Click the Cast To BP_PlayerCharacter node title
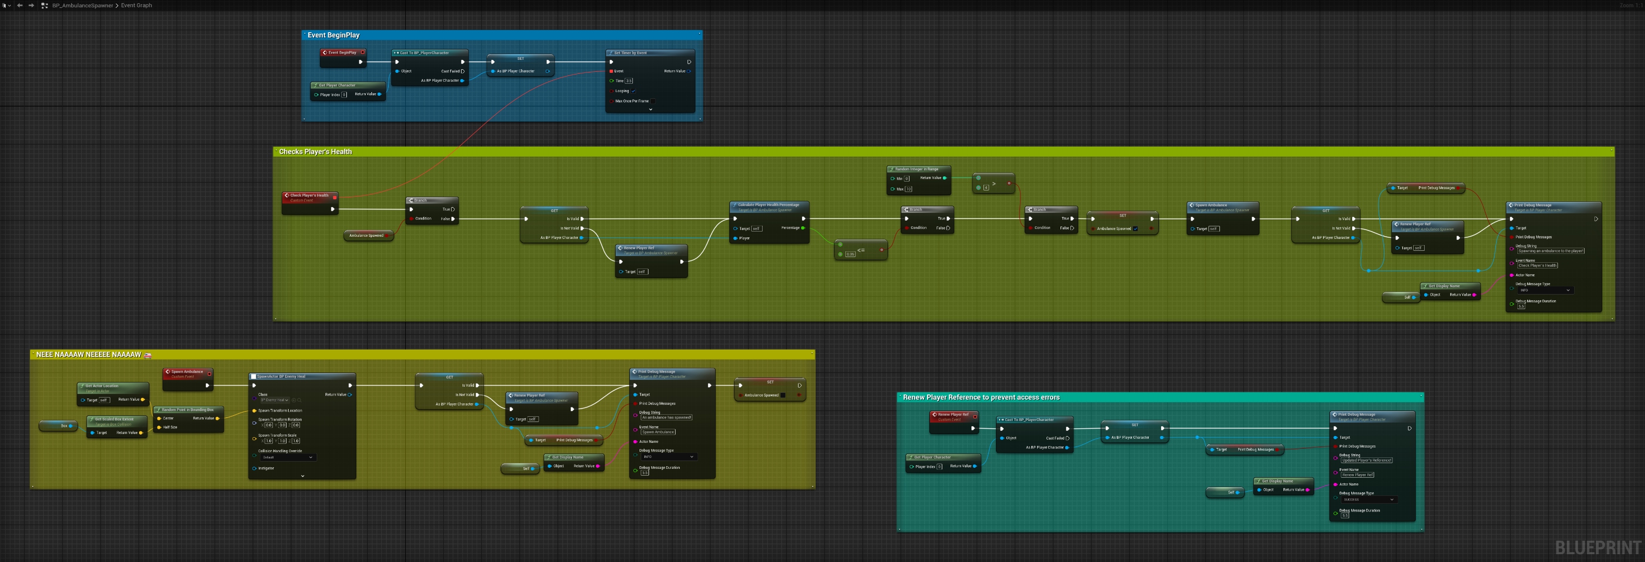Viewport: 1645px width, 562px height. coord(424,53)
